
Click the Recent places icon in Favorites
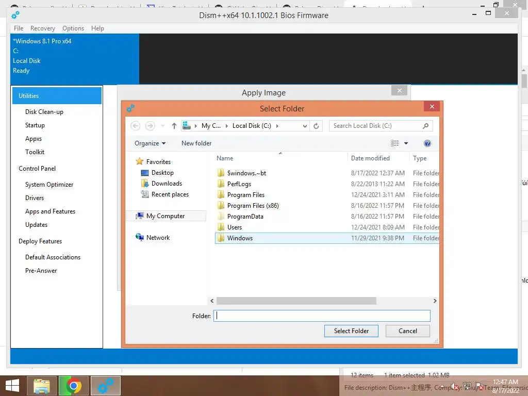145,194
